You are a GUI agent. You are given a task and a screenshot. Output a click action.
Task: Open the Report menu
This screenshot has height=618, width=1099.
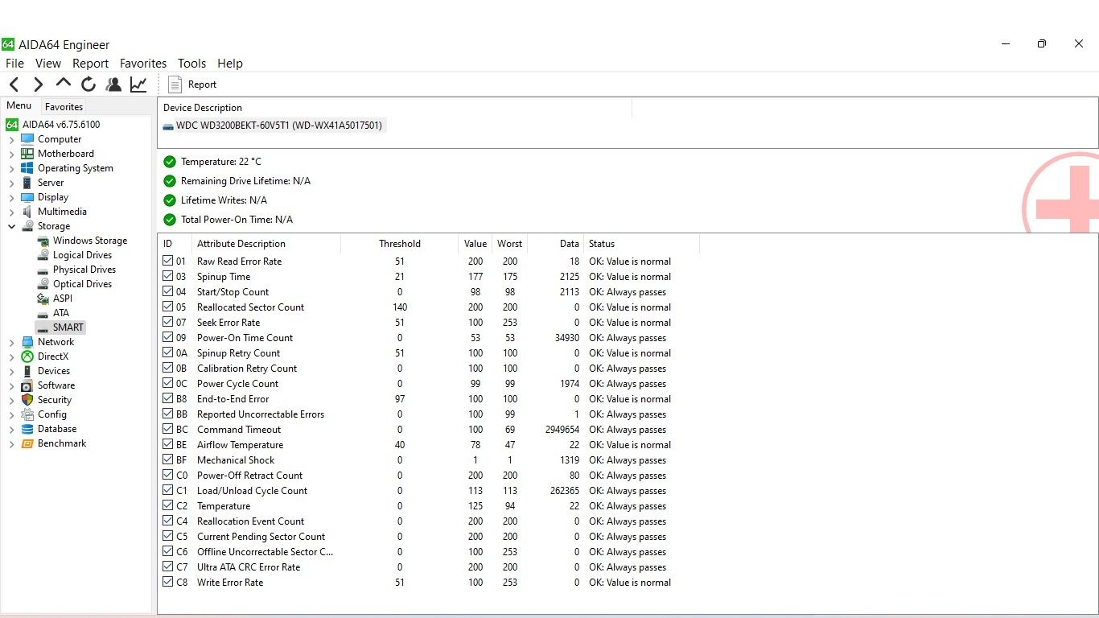pyautogui.click(x=90, y=64)
